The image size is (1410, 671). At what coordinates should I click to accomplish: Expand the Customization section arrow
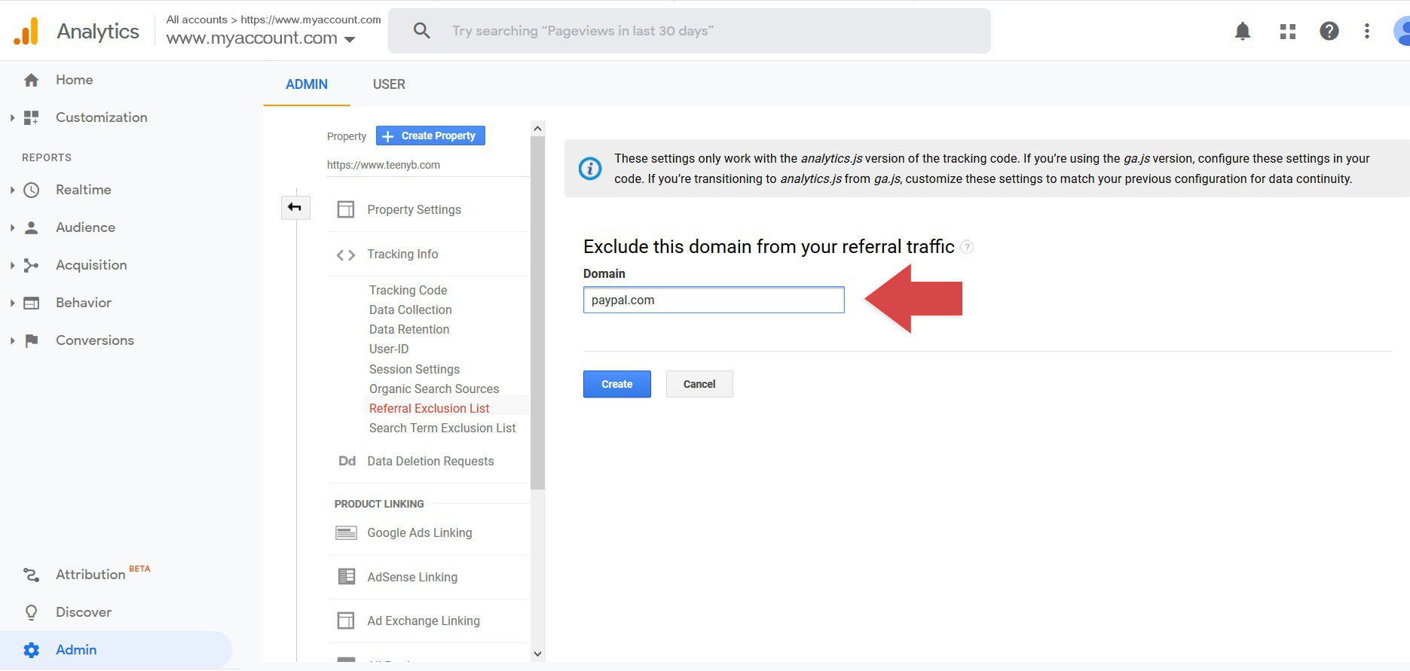click(12, 117)
